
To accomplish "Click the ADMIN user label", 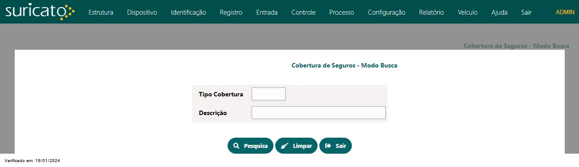I will pos(565,12).
